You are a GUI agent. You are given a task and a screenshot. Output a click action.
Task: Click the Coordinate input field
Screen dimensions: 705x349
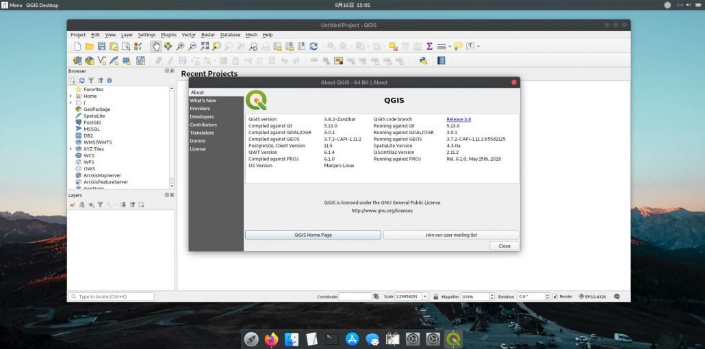pos(355,297)
